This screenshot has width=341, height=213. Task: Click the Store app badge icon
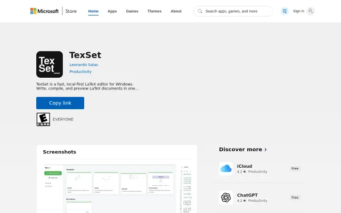[x=285, y=11]
